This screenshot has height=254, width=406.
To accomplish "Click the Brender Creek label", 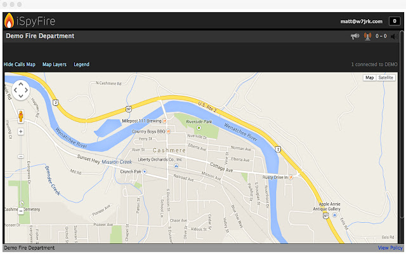I will point(53,180).
